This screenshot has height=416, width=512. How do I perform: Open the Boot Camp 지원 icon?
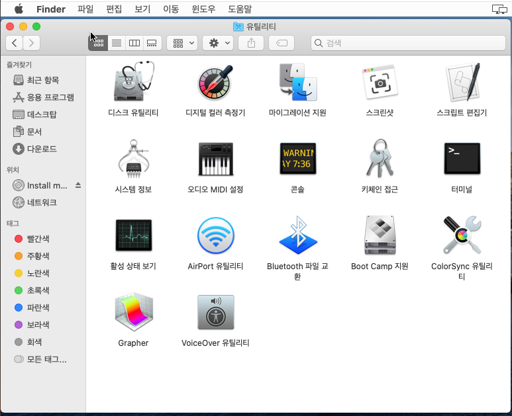380,235
